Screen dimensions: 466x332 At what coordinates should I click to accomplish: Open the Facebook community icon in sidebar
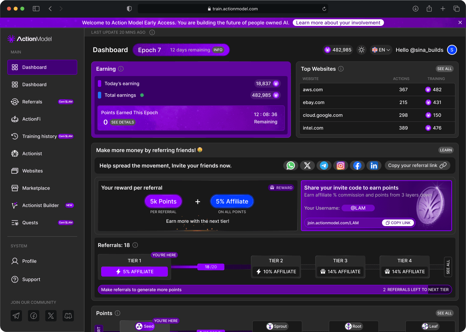pyautogui.click(x=34, y=316)
